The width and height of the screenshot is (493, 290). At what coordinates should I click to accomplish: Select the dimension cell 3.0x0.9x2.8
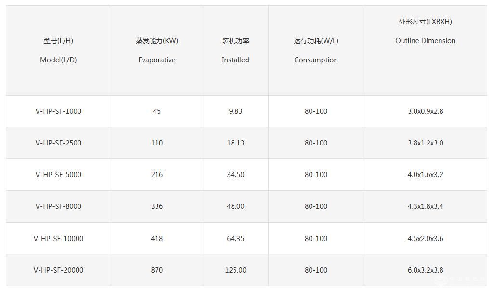click(x=425, y=111)
